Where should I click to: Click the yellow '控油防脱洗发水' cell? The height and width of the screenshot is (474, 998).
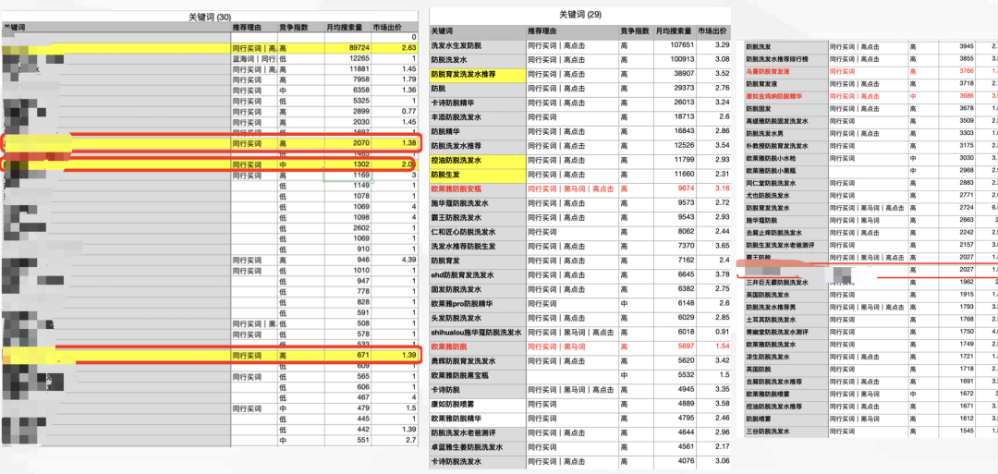(x=478, y=161)
